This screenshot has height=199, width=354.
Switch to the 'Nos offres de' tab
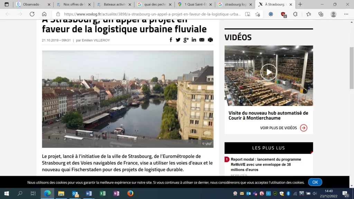tap(74, 4)
